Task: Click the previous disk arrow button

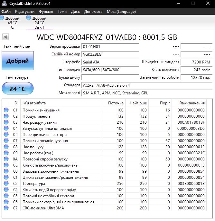Action: (5, 37)
